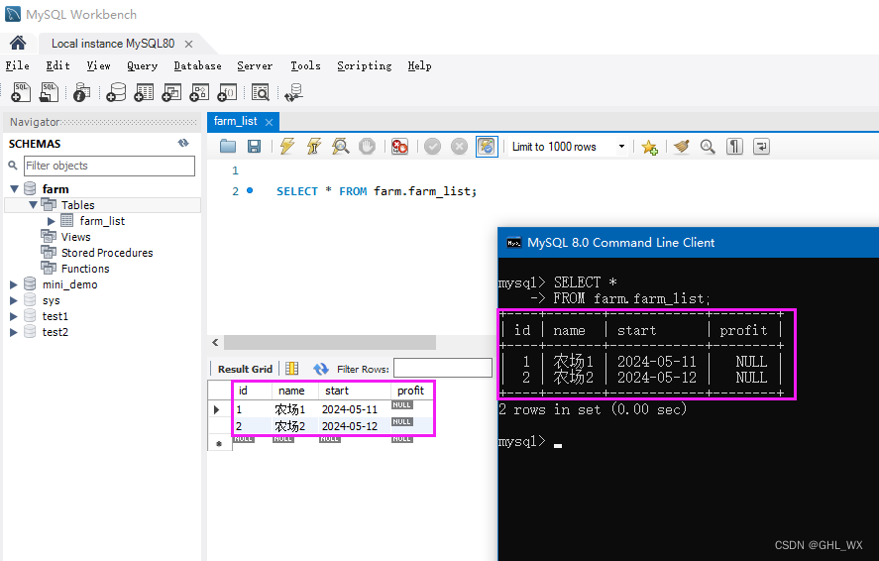Create new view icon in main toolbar
This screenshot has height=561, width=879.
click(x=171, y=92)
